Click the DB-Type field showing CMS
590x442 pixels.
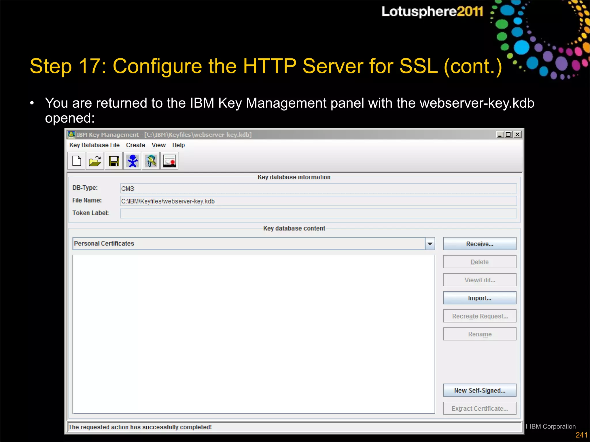[x=318, y=188]
